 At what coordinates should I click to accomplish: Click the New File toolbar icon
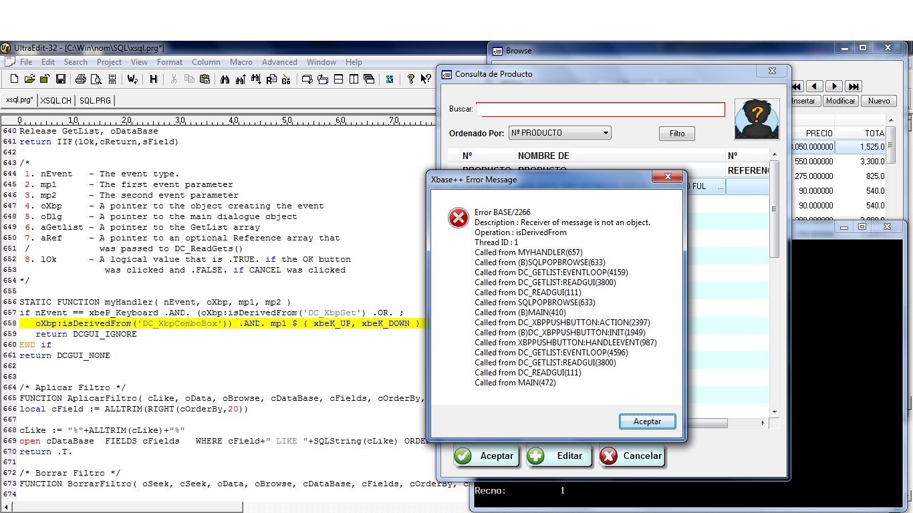pyautogui.click(x=14, y=79)
